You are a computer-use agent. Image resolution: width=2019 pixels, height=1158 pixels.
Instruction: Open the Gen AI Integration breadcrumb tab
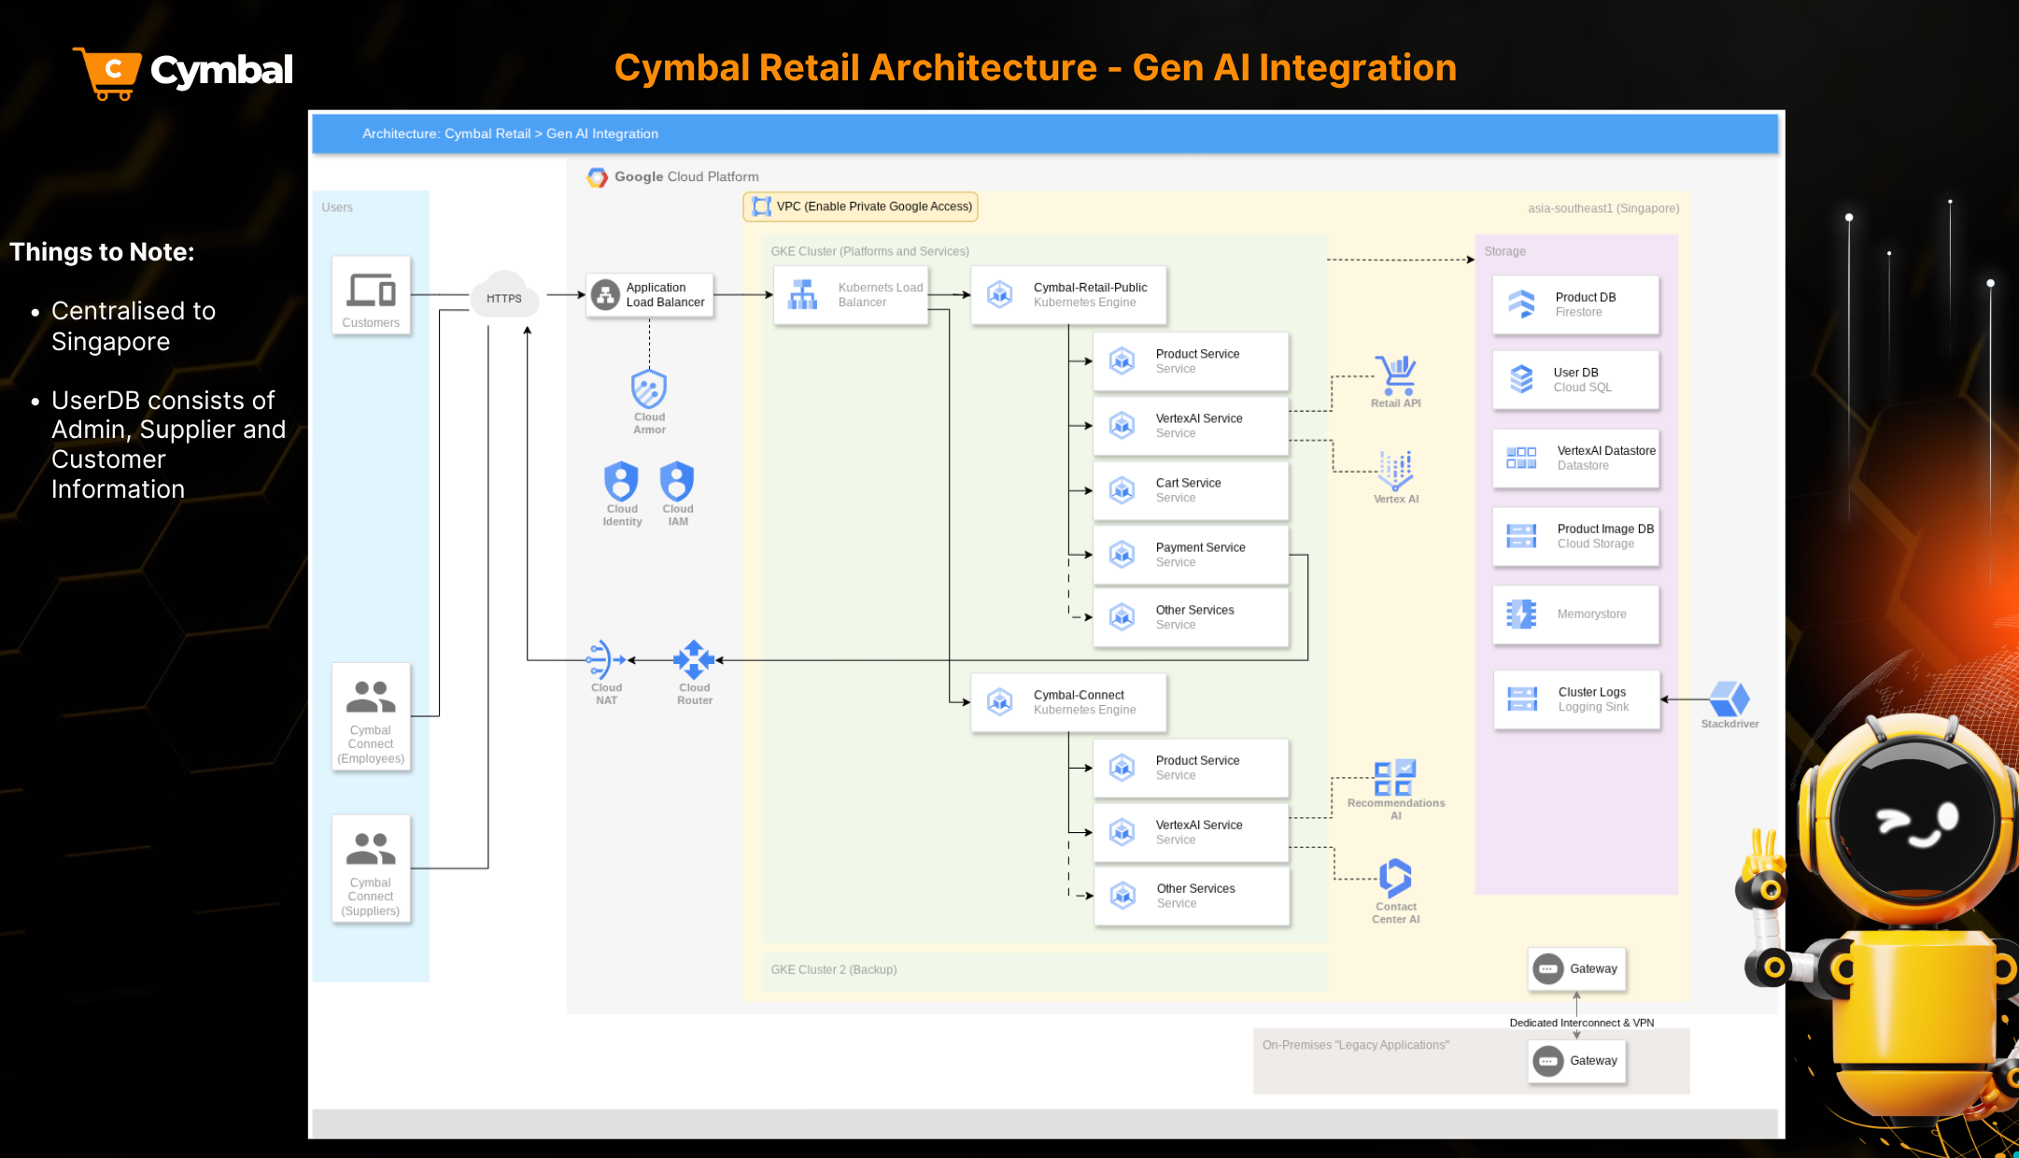pyautogui.click(x=602, y=134)
